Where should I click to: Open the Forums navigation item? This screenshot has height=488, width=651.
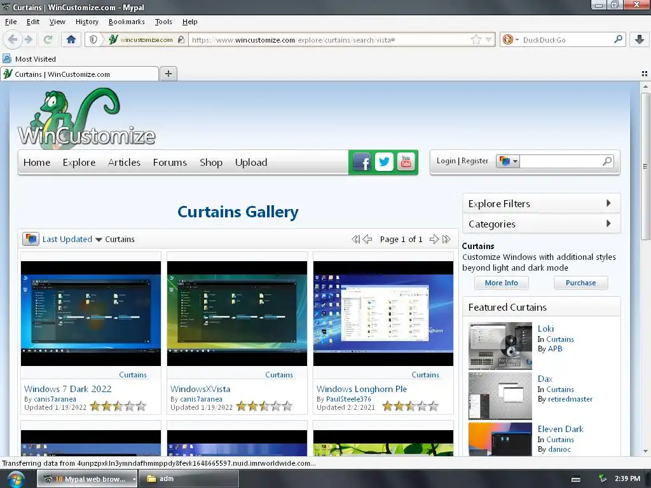point(170,162)
